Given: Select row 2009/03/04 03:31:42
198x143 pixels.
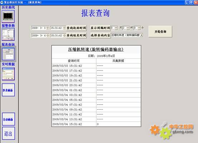Looking at the screenshot, I should [96, 95].
